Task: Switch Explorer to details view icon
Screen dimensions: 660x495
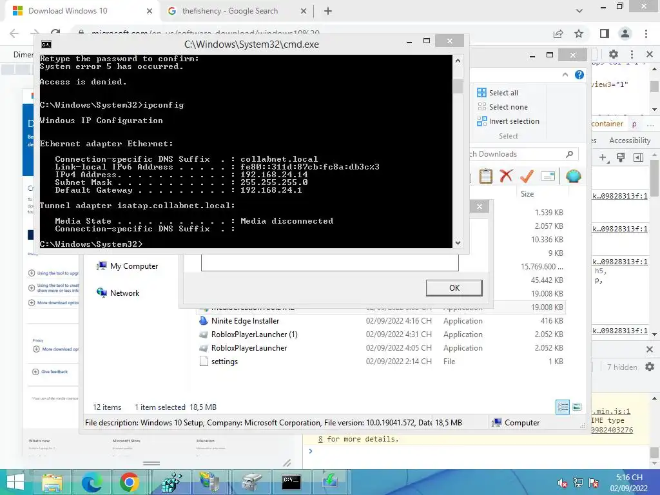Action: click(x=563, y=407)
